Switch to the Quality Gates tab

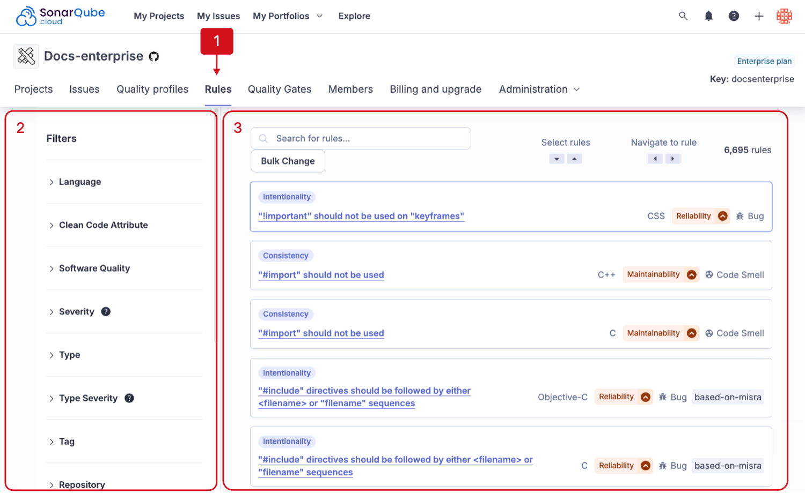pyautogui.click(x=279, y=89)
